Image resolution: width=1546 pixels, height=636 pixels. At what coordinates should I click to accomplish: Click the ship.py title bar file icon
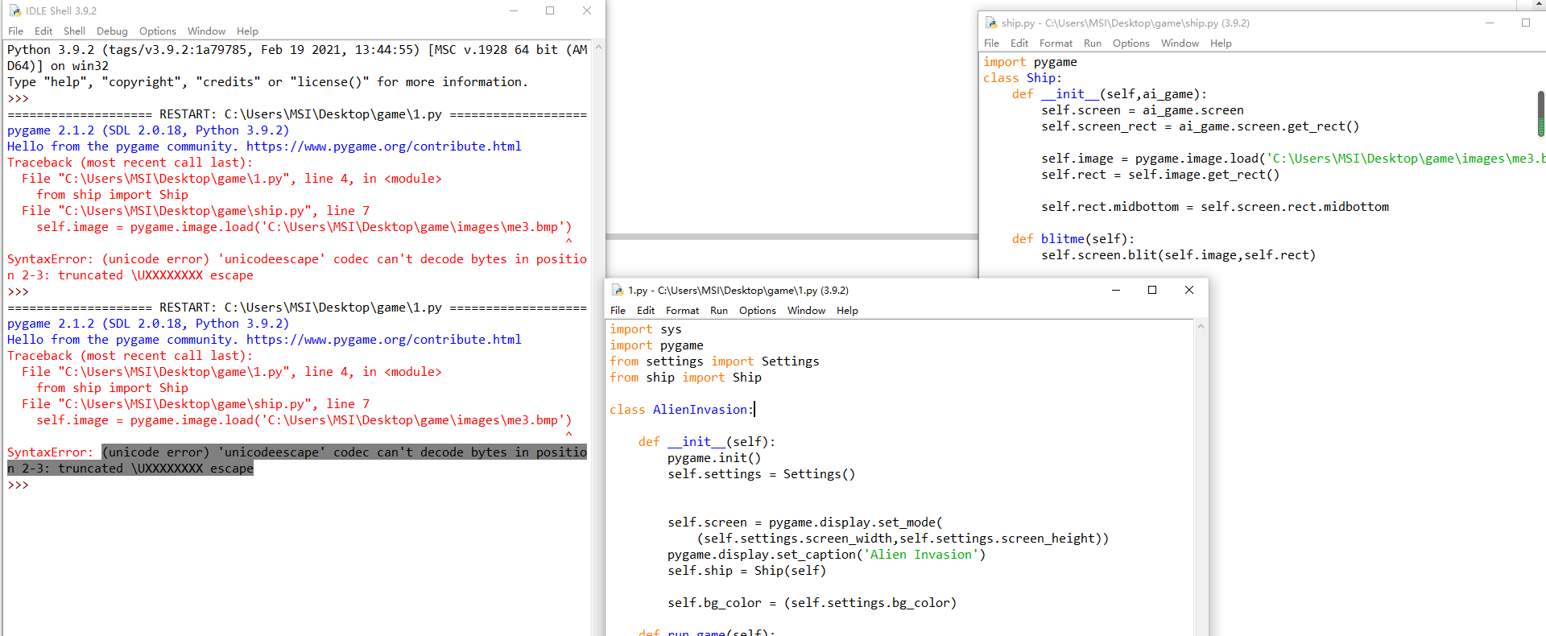(x=990, y=23)
